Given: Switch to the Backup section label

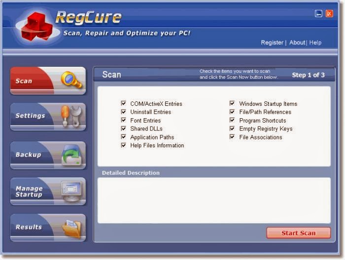Looking at the screenshot, I should pos(28,155).
